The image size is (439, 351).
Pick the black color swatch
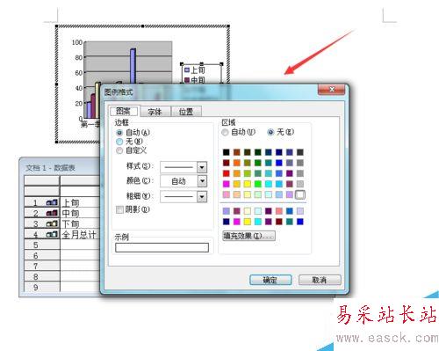(x=227, y=152)
